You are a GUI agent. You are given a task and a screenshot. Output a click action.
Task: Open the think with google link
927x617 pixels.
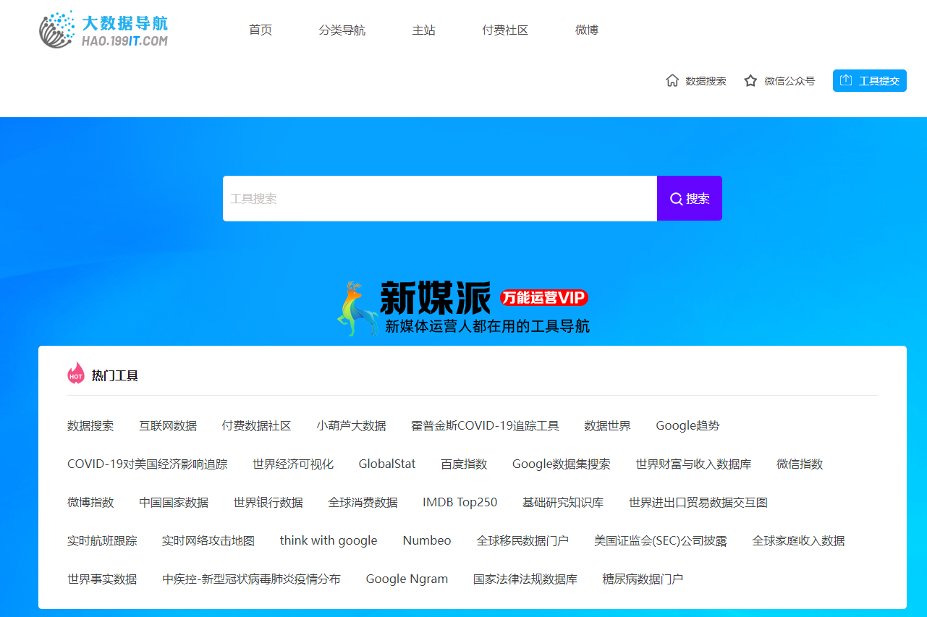point(329,541)
